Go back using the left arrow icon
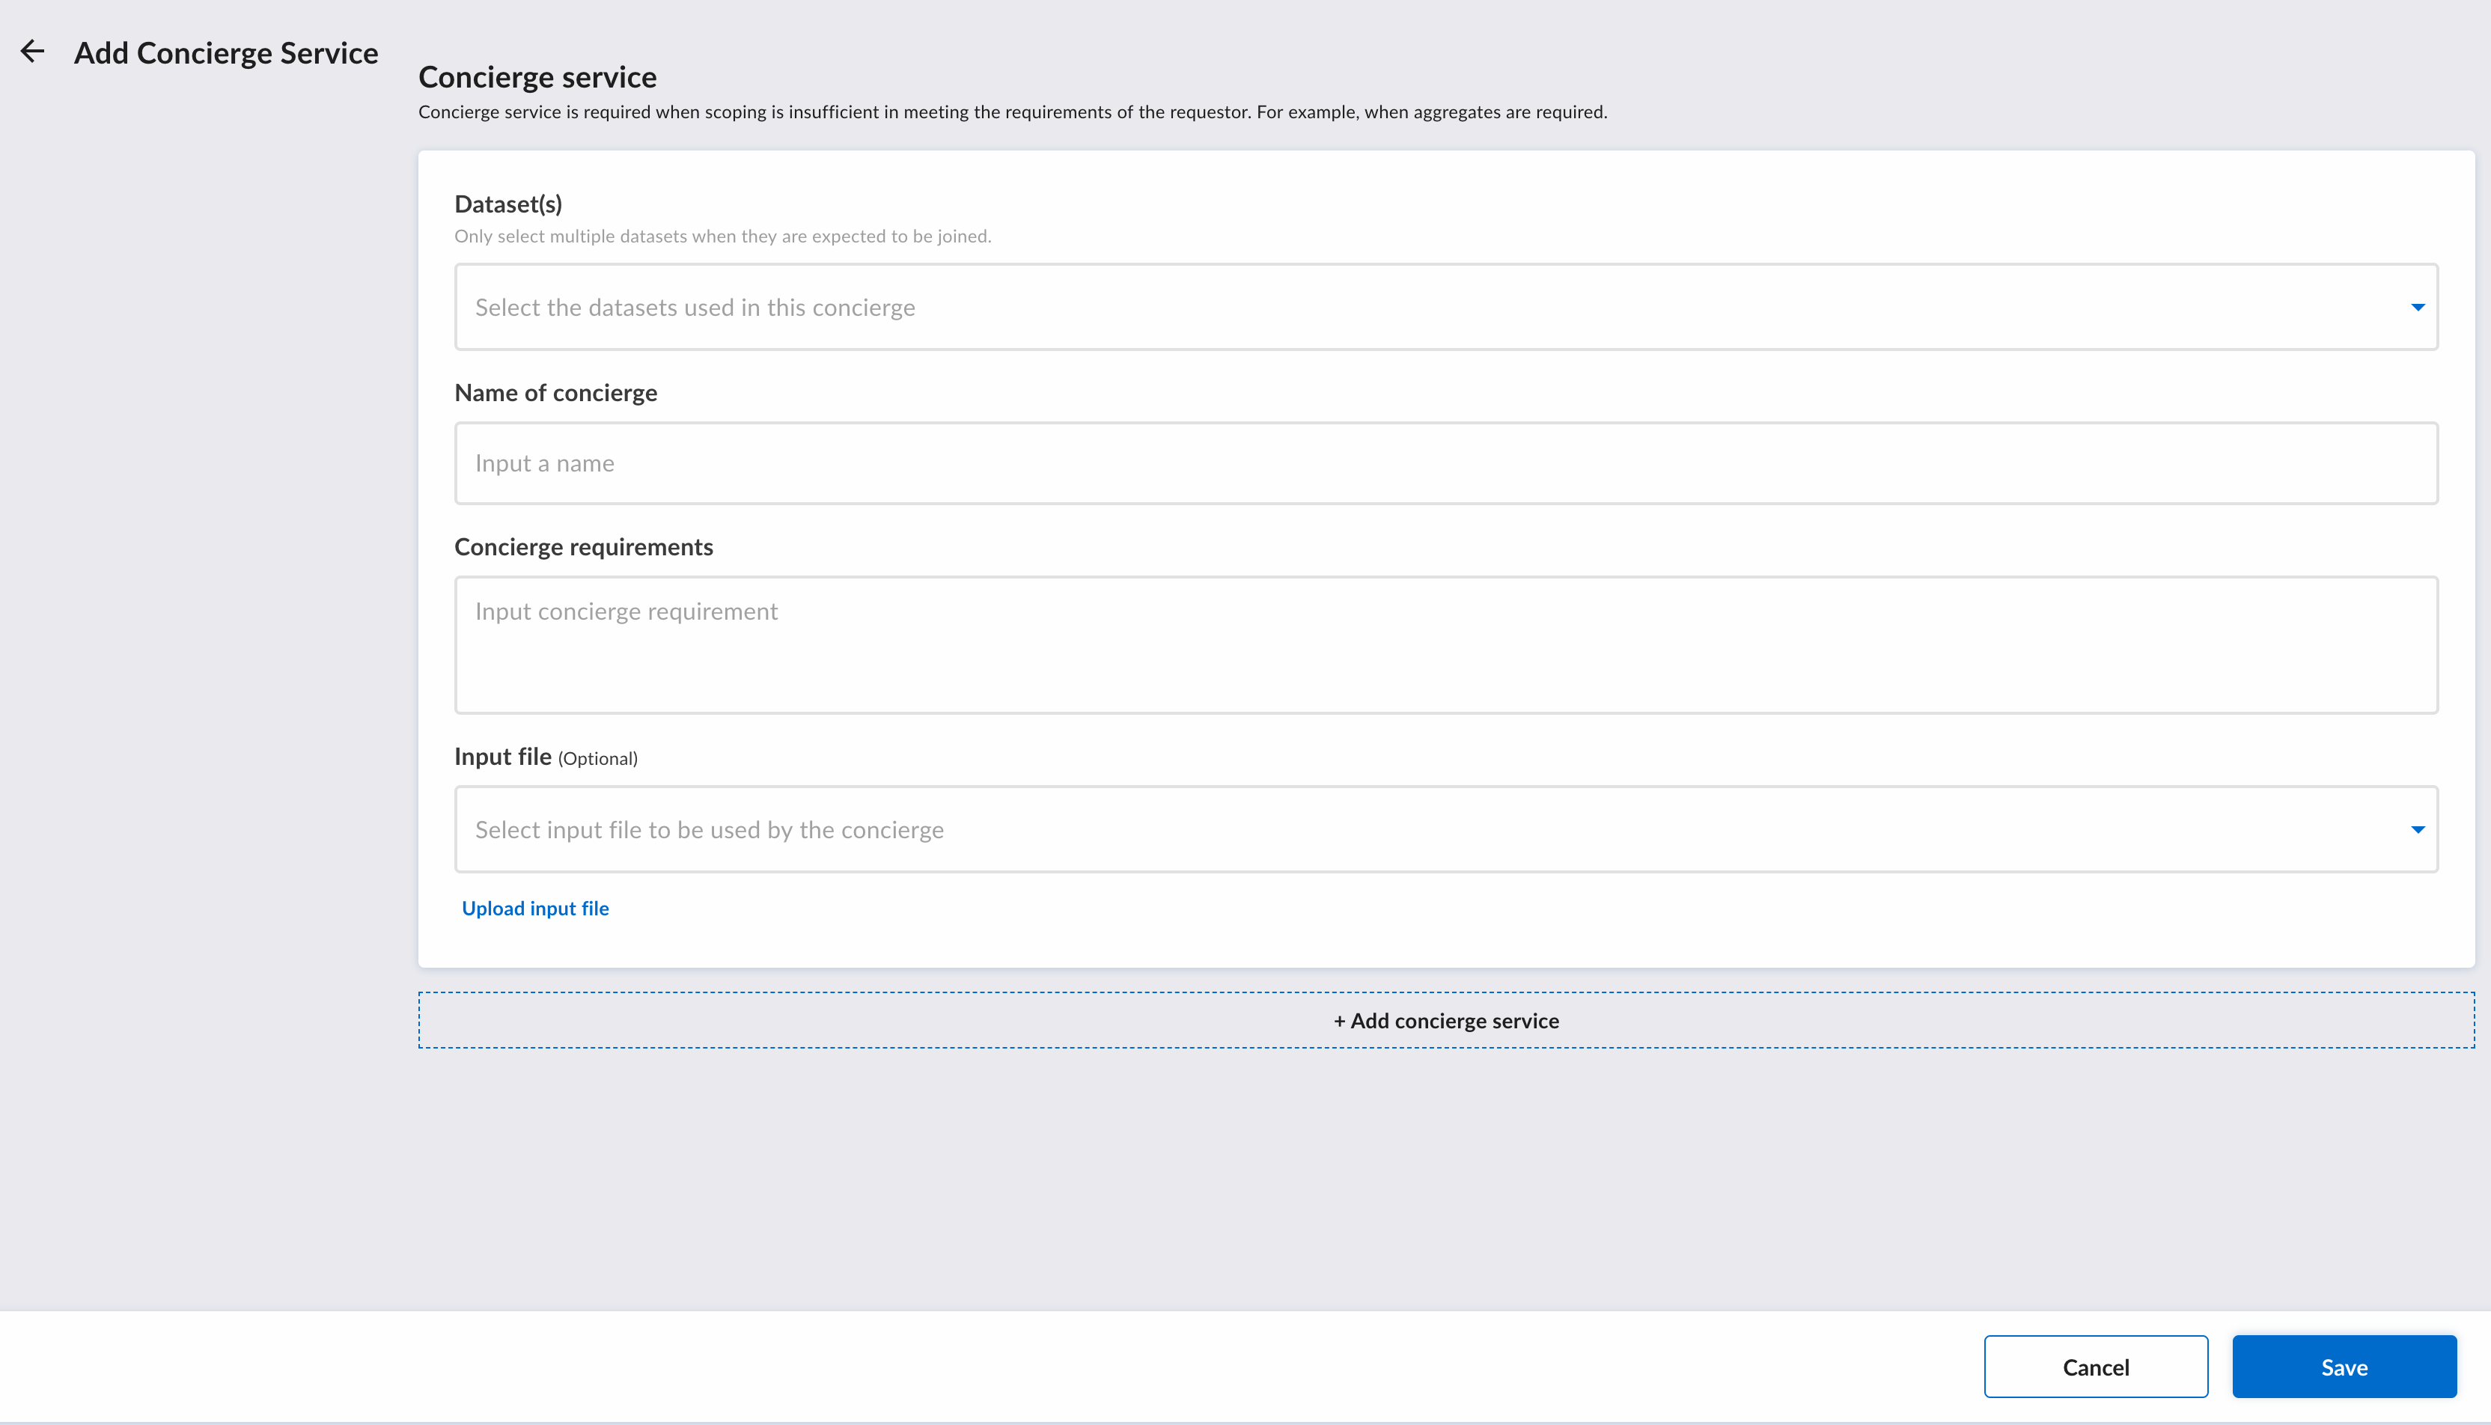2491x1425 pixels. click(x=32, y=51)
